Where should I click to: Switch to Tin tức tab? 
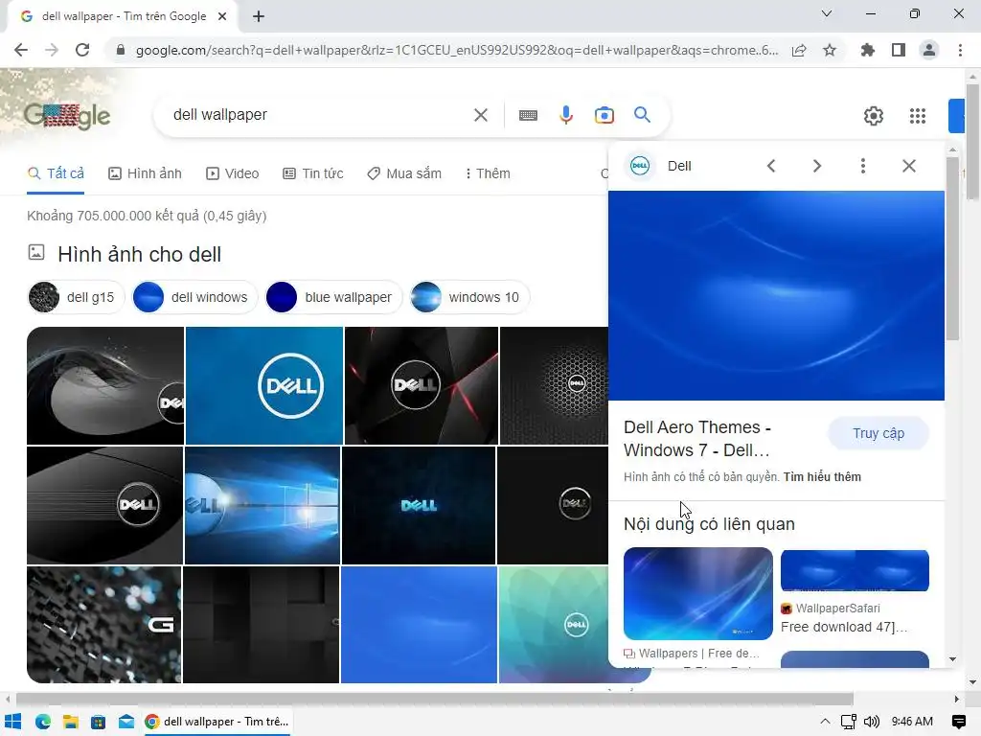[x=313, y=173]
